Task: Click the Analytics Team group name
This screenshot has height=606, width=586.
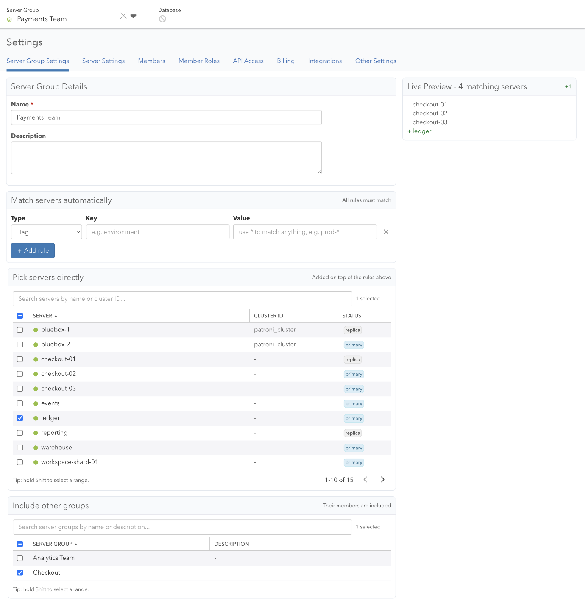Action: [54, 558]
